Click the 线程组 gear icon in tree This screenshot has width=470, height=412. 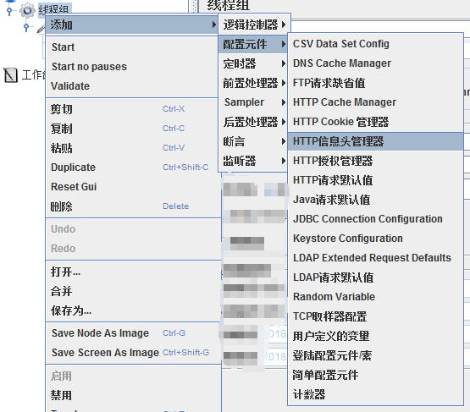point(27,10)
